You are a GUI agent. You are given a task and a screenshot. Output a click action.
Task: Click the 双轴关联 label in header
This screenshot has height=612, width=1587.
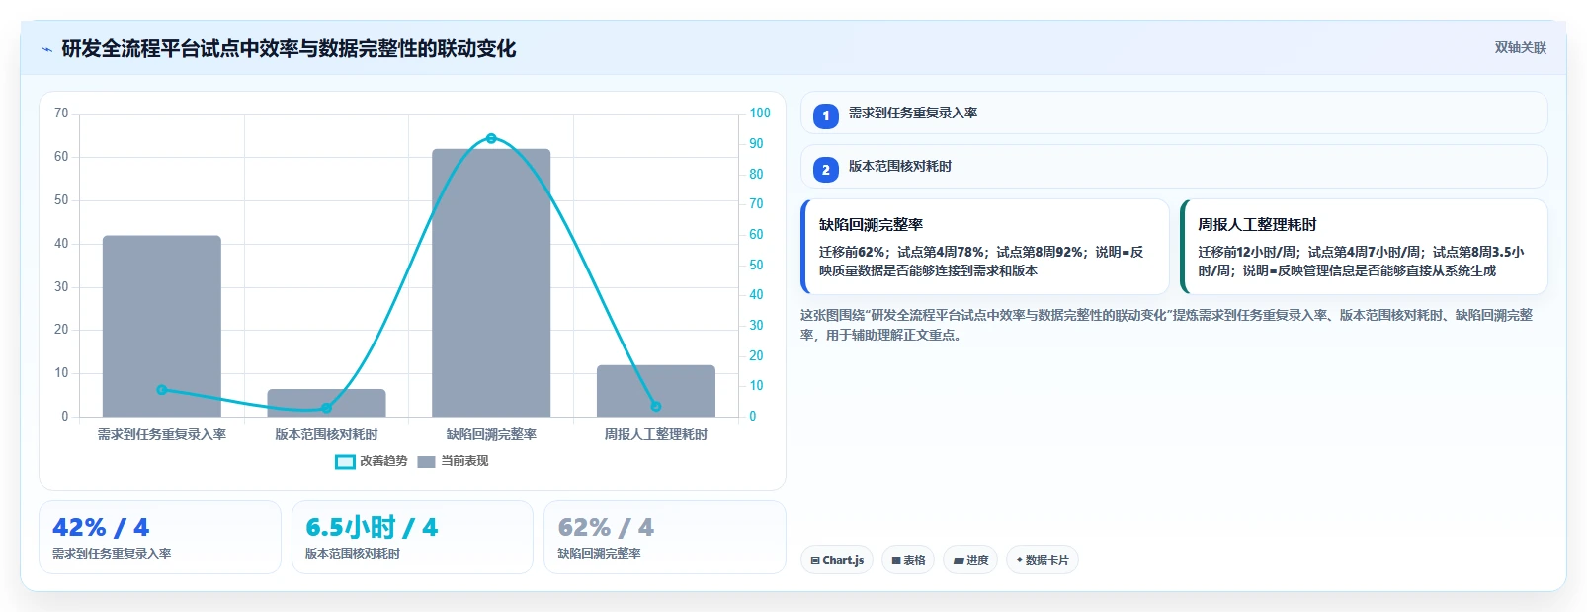click(x=1520, y=48)
